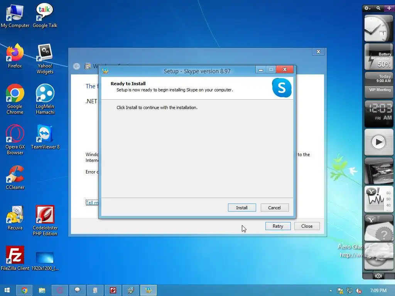Minimize the Skype setup window

pyautogui.click(x=261, y=69)
